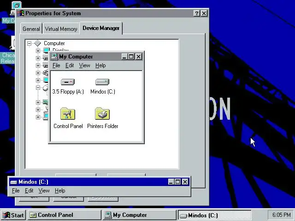Switch to the Virtual Memory tab
The height and width of the screenshot is (221, 295).
61,29
